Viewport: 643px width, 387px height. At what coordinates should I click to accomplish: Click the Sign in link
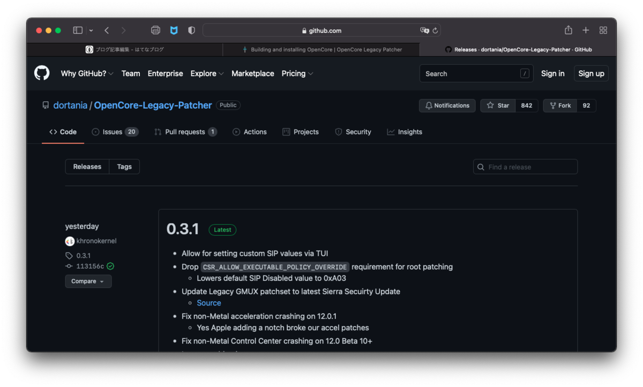[x=552, y=73]
